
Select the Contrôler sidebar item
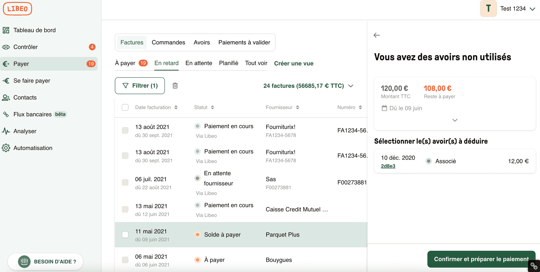26,47
